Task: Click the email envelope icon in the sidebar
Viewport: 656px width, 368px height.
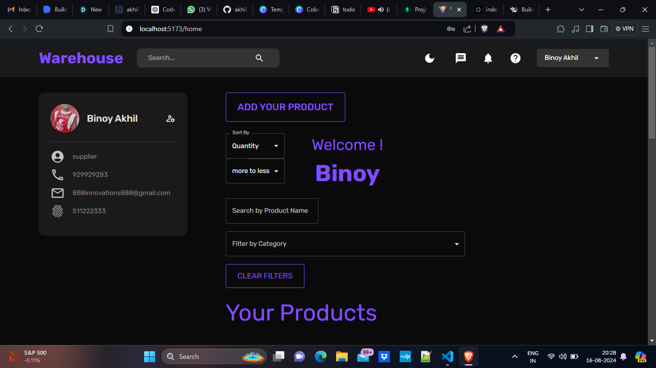Action: point(58,193)
